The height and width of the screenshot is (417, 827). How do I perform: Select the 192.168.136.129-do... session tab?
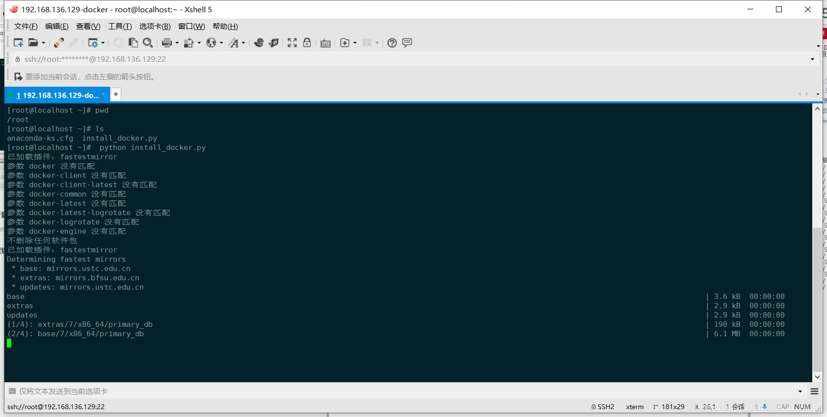click(57, 95)
